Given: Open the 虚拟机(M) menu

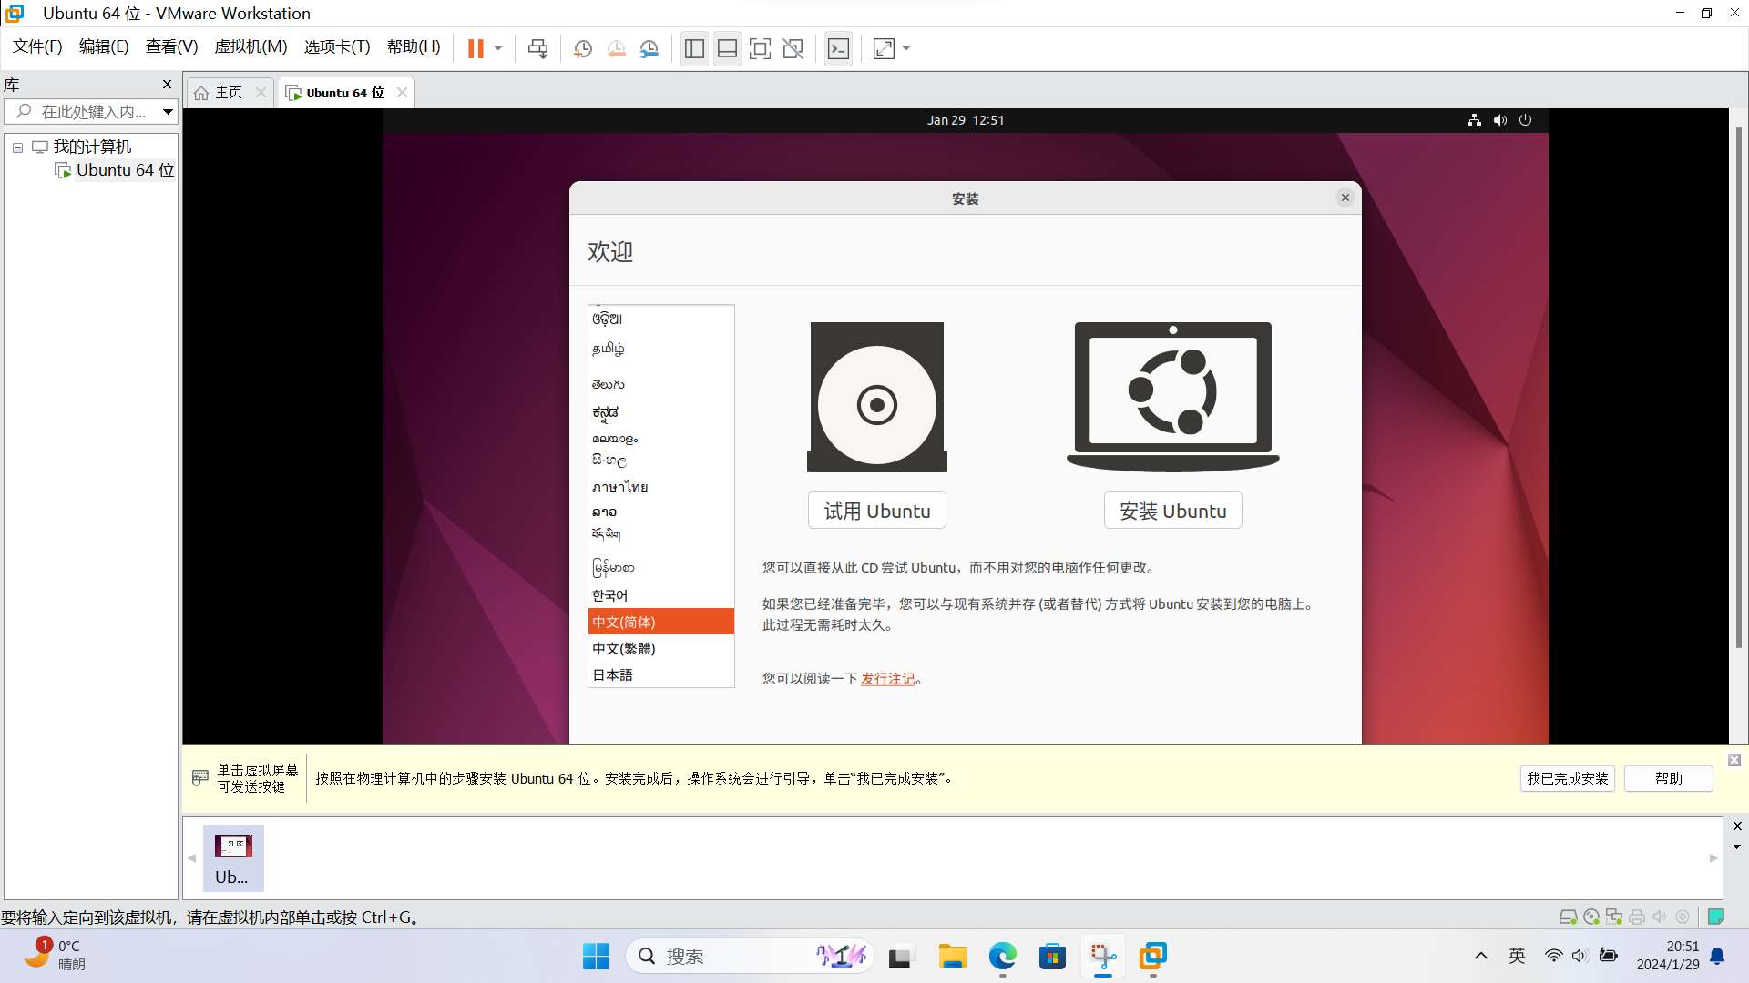Looking at the screenshot, I should click(251, 46).
